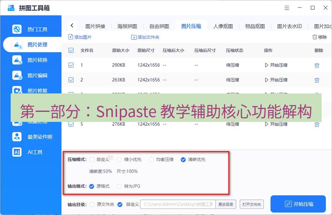332x215 pixels.
Task: Click the 290KB original size cell
Action: point(118,65)
